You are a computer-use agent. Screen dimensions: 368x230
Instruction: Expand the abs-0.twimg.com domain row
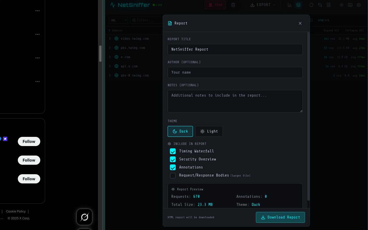click(110, 75)
